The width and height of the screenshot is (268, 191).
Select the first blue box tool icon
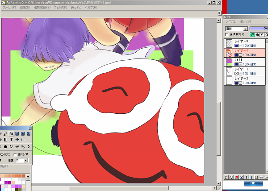tap(17, 133)
